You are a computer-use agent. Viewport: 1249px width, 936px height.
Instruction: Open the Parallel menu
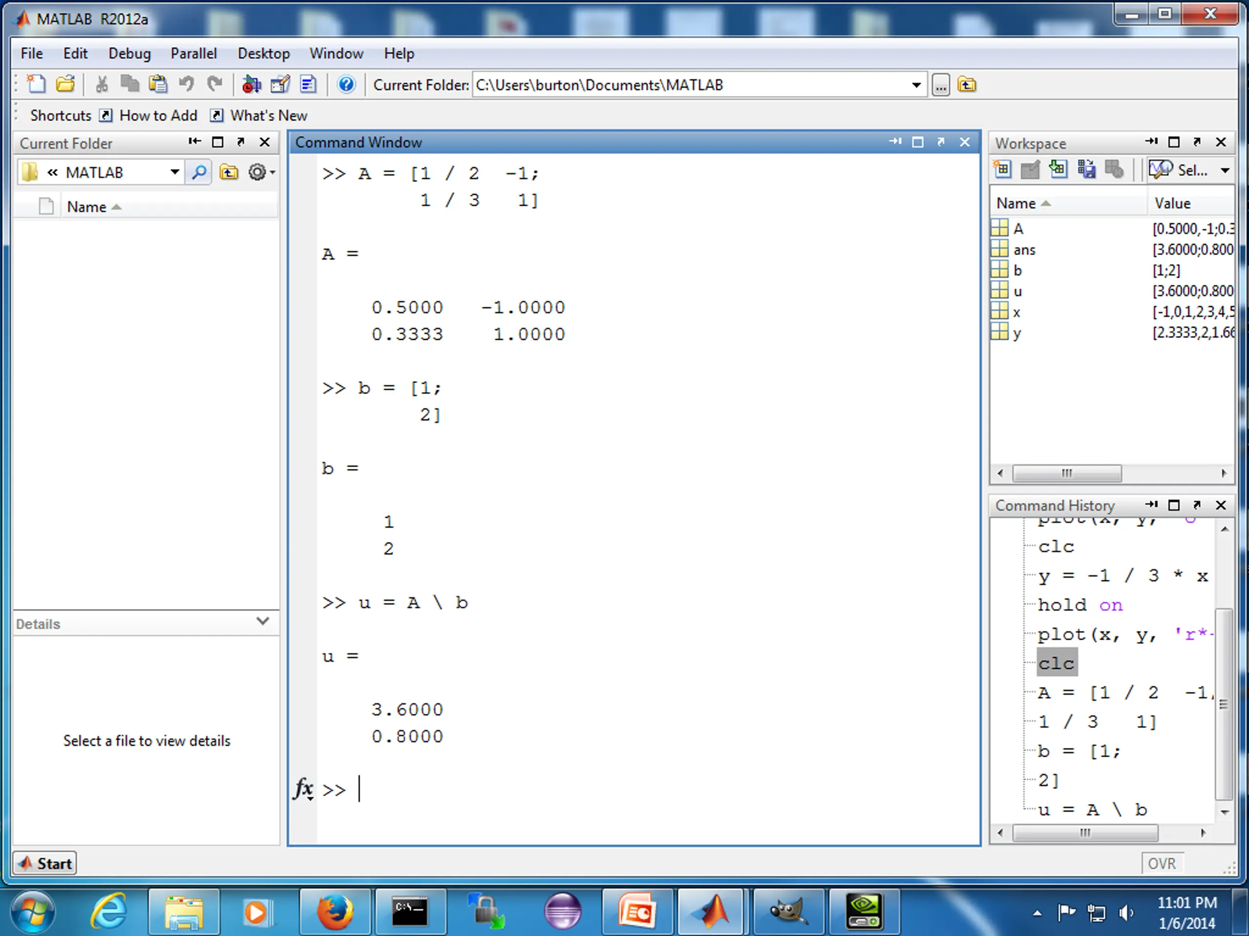point(194,54)
